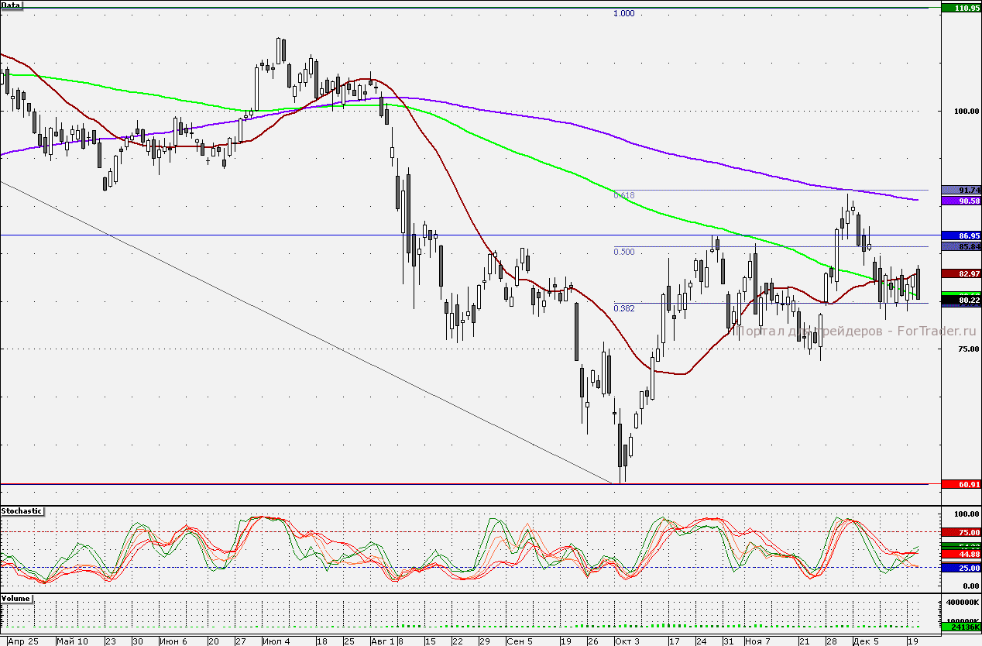Select the purple 90.58 moving average tag
The height and width of the screenshot is (646, 982).
(x=960, y=201)
